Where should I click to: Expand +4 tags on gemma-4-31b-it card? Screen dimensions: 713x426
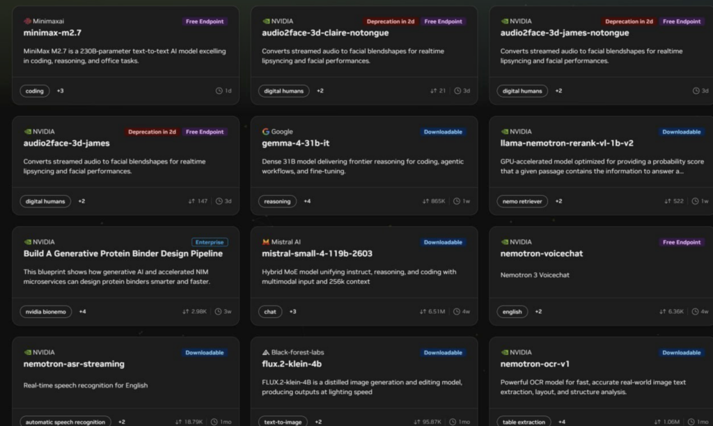click(307, 201)
